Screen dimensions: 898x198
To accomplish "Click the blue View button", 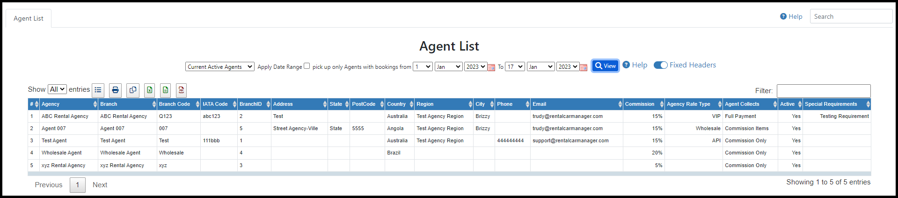I will click(605, 66).
